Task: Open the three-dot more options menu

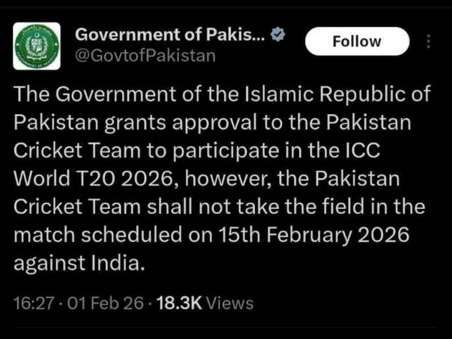Action: pos(428,41)
